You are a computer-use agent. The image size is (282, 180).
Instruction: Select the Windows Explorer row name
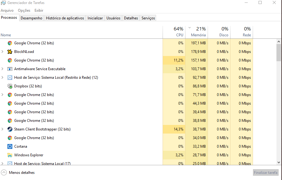pyautogui.click(x=29, y=155)
